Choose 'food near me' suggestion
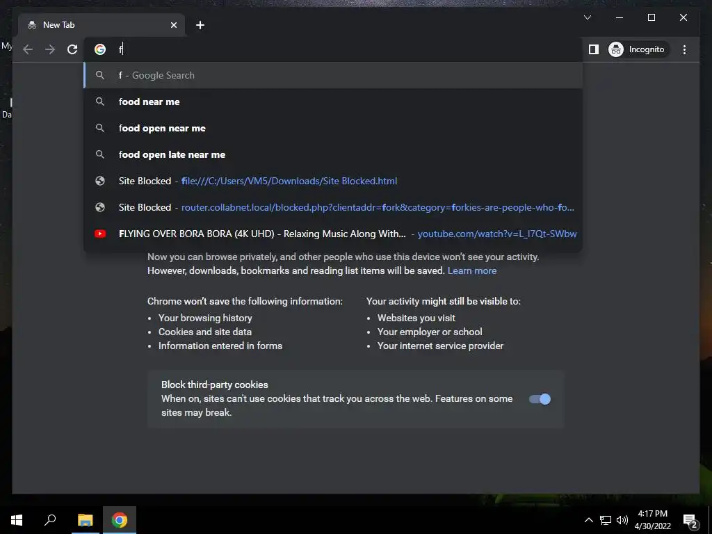 [333, 102]
